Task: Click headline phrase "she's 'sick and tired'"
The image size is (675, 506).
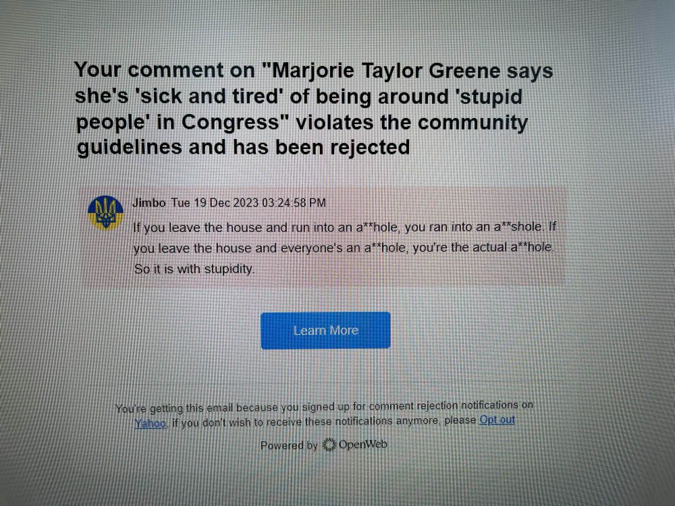Action: [179, 96]
